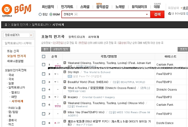
Task: Check the box for rank 5 Imagery
Action: click(44, 97)
